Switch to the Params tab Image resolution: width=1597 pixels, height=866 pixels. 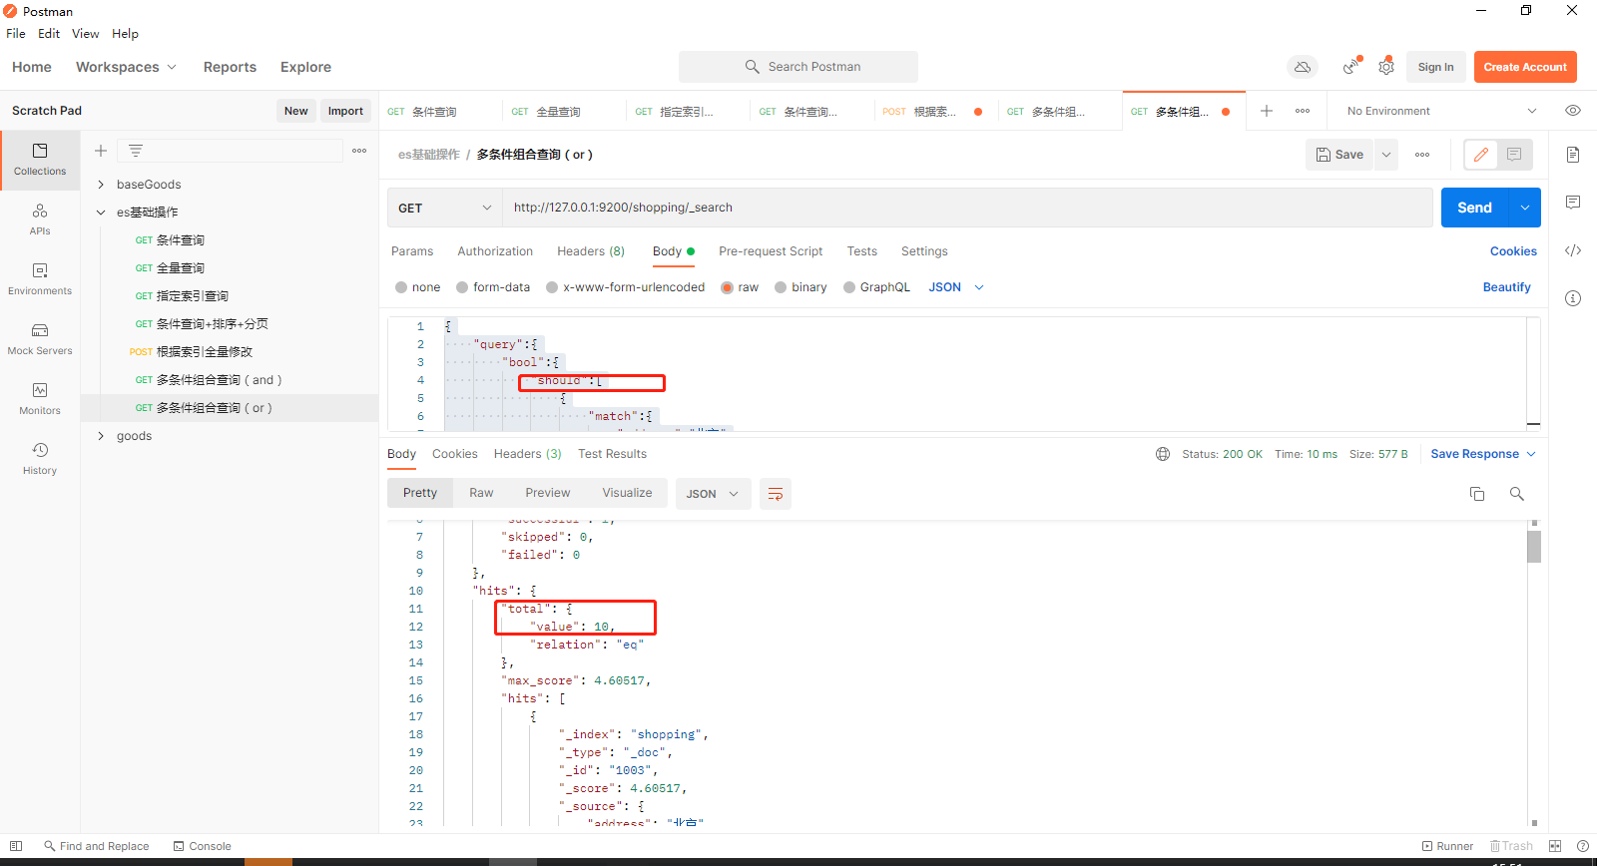[412, 251]
